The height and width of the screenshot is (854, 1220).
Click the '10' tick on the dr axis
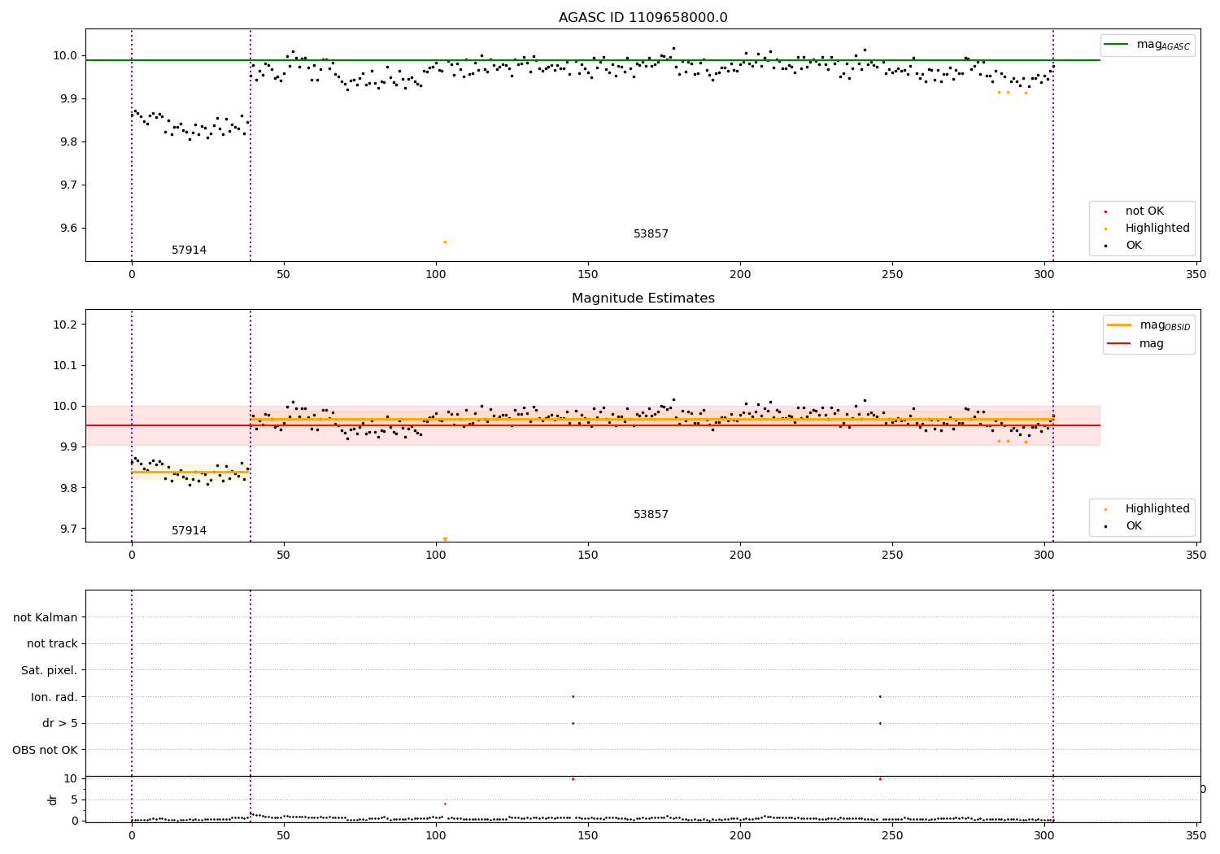tap(71, 779)
